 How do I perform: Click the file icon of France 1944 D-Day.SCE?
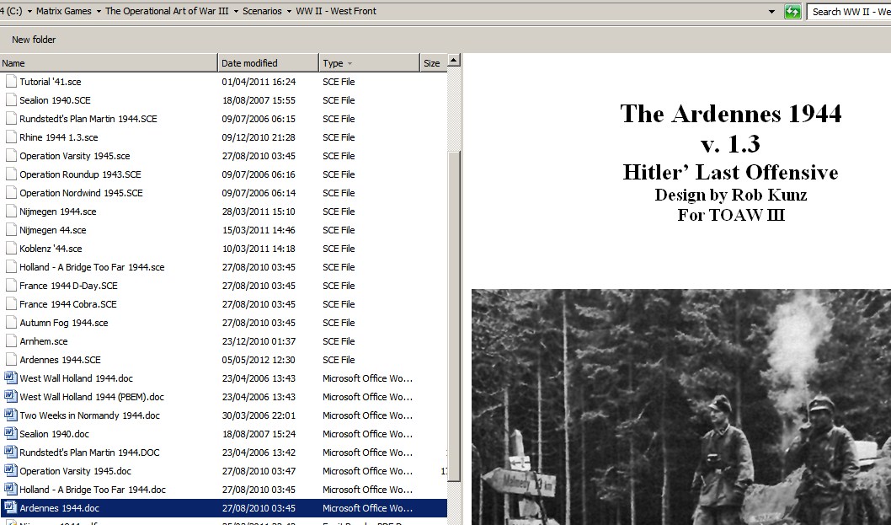[11, 286]
